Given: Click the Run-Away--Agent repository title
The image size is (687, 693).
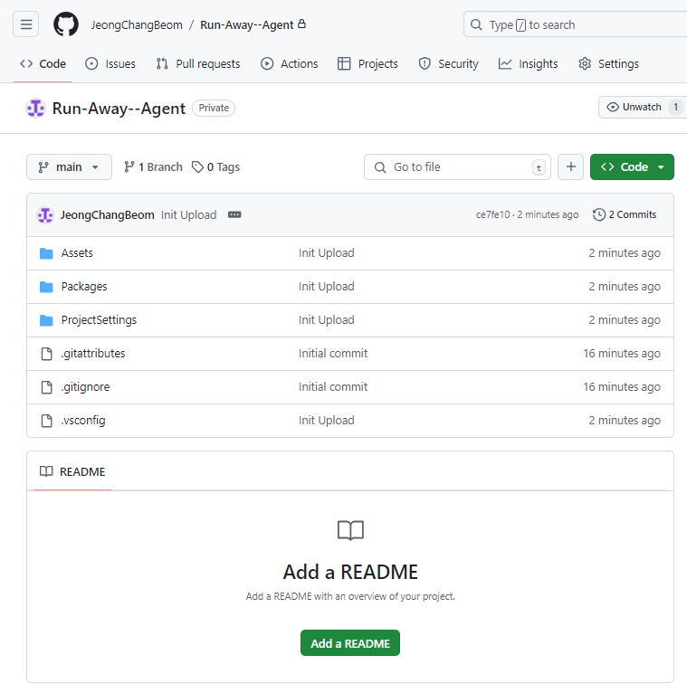Looking at the screenshot, I should 119,109.
